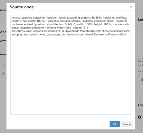Cancel the Source code dialog
The image size is (143, 133).
point(127,124)
